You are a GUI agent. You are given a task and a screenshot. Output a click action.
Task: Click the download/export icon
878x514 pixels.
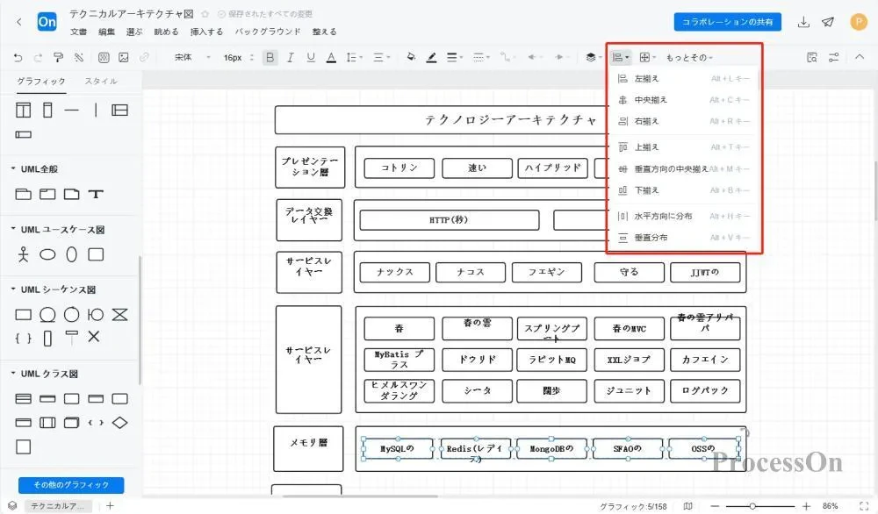coord(802,22)
